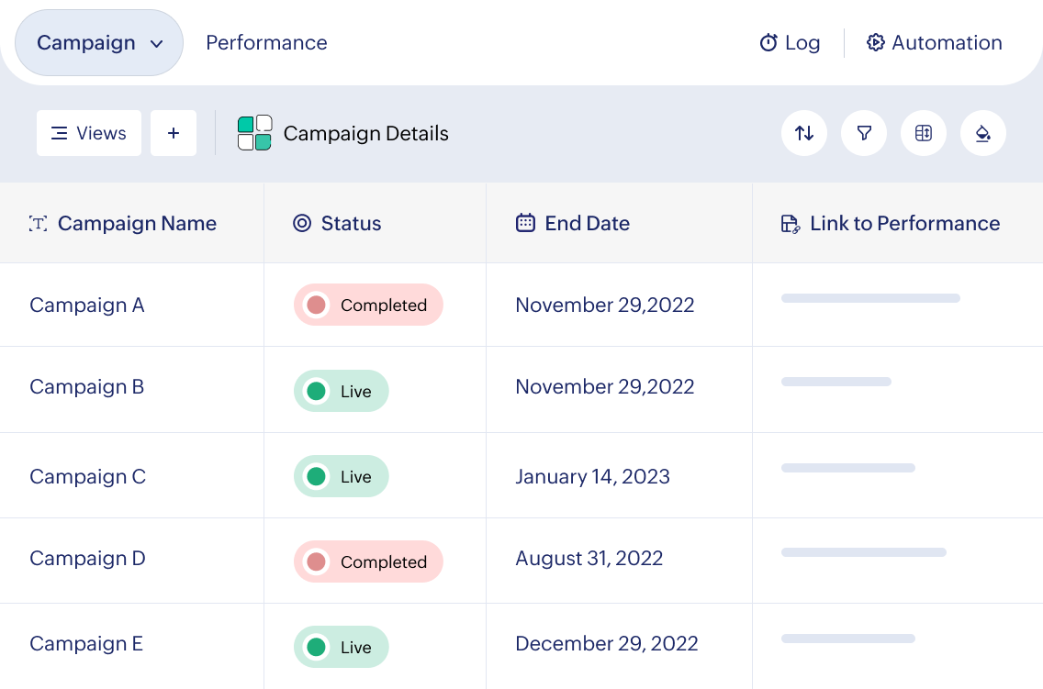The width and height of the screenshot is (1043, 689).
Task: Click the table layout grid icon
Action: (x=924, y=133)
